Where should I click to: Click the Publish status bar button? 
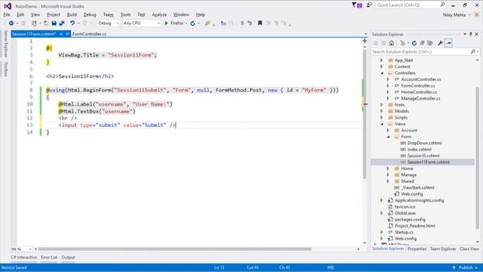465,267
